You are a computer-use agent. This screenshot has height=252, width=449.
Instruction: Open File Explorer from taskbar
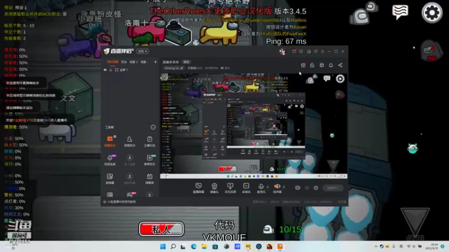(x=204, y=246)
